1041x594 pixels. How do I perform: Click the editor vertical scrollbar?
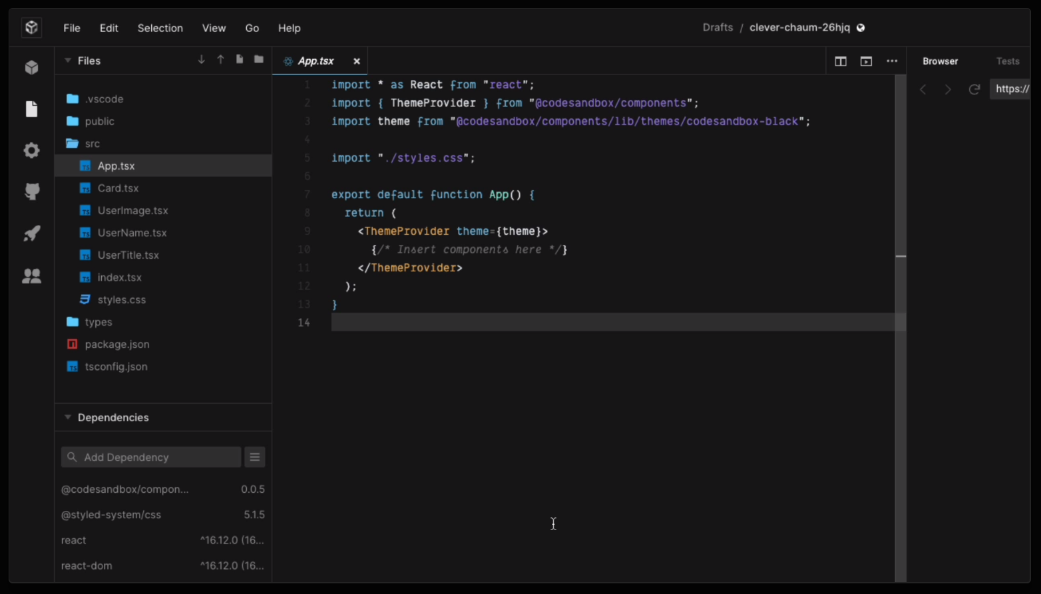click(x=901, y=328)
